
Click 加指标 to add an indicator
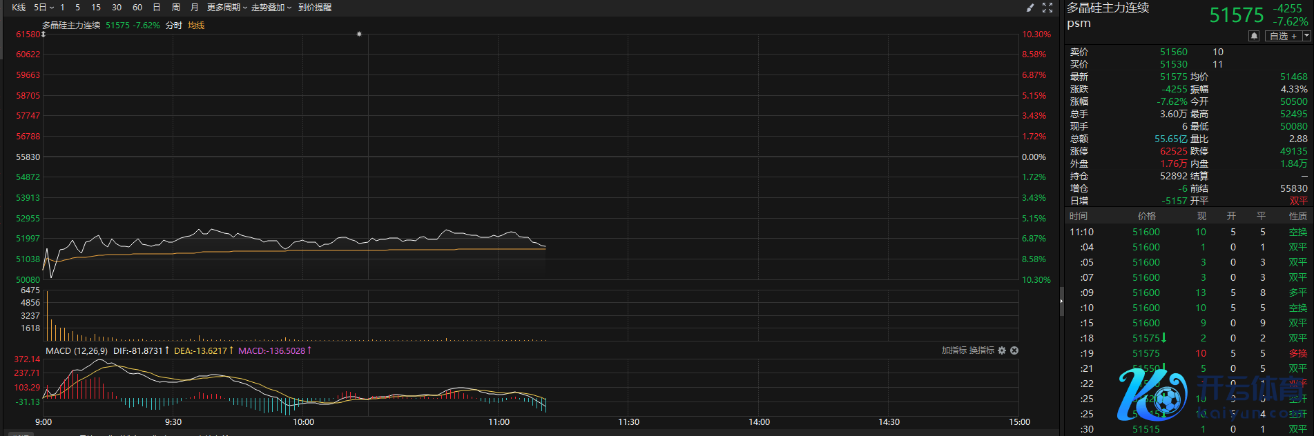pos(954,350)
